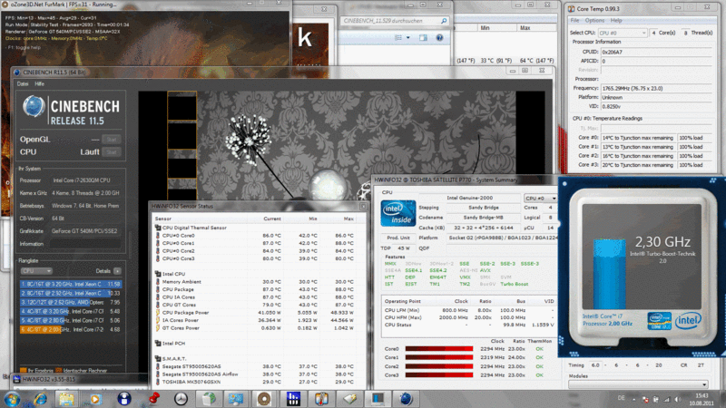Click the CPU Digital Thermal Sensor group icon
The width and height of the screenshot is (726, 408).
click(x=158, y=228)
